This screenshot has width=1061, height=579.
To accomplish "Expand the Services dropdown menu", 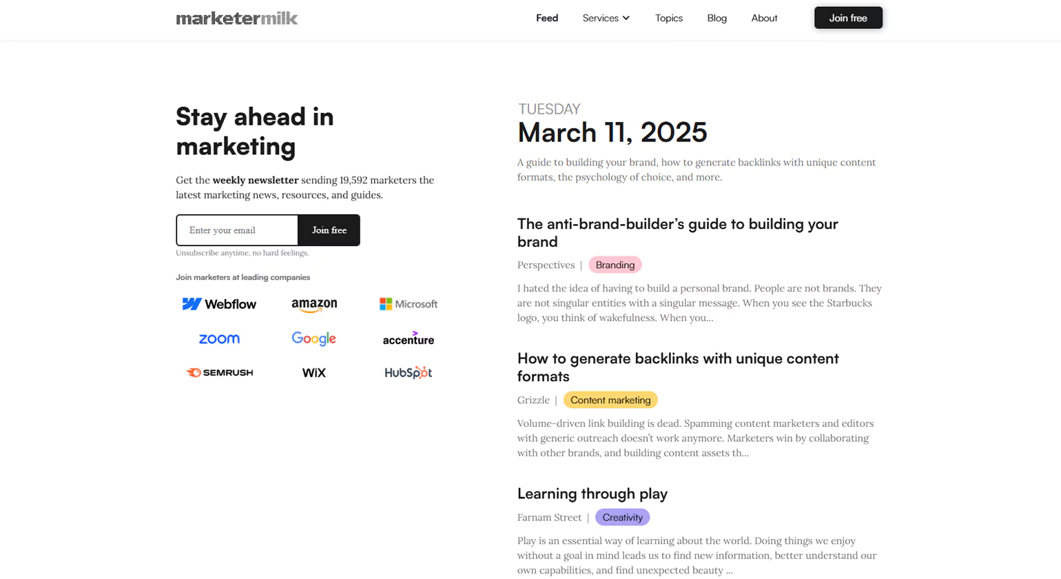I will coord(606,18).
